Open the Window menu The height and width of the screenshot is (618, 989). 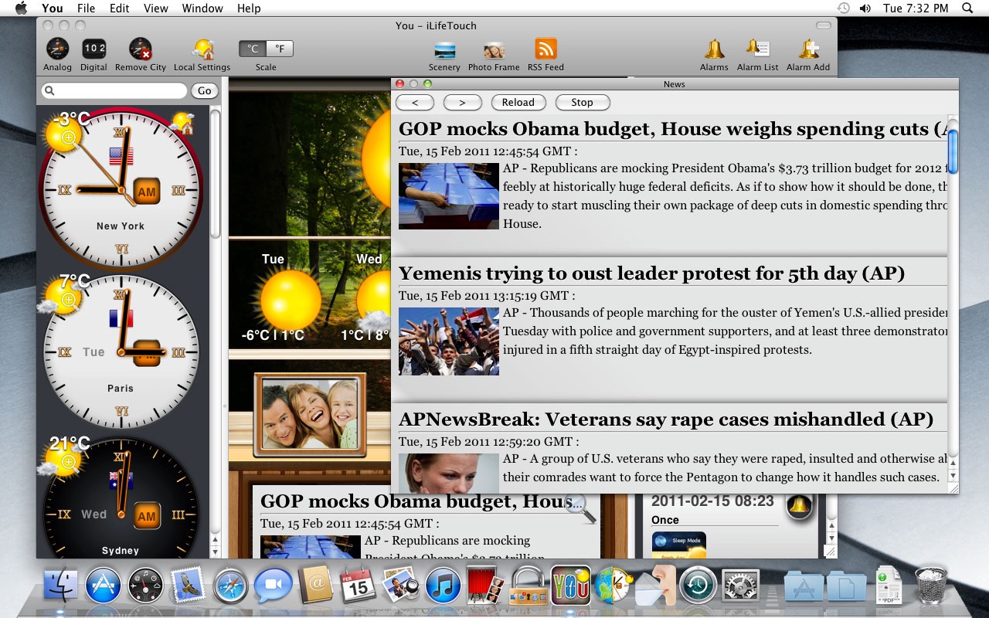[201, 8]
